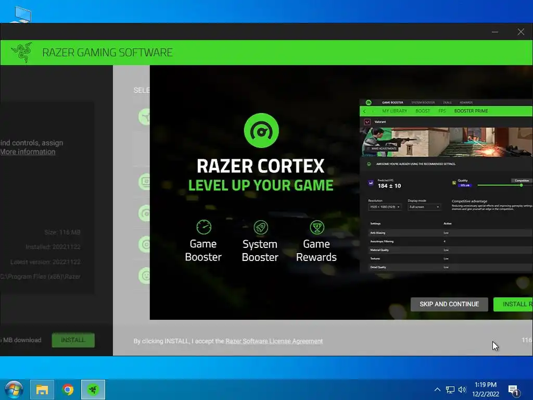Click the Game Rewards trophy icon

[x=317, y=227]
